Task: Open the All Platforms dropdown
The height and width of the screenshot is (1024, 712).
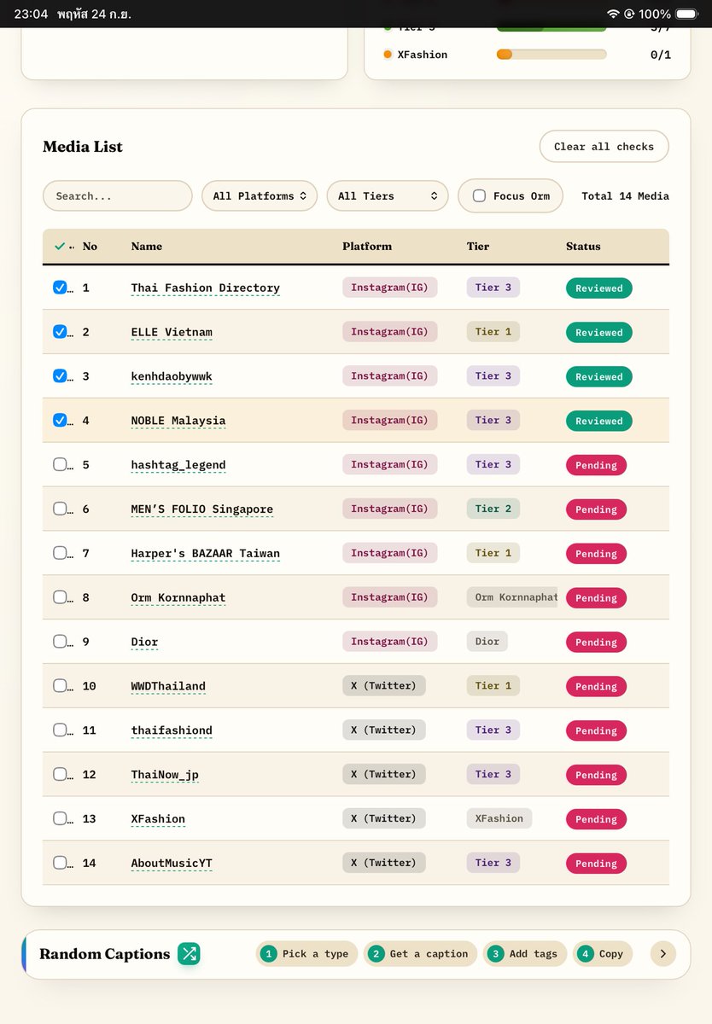Action: coord(260,196)
